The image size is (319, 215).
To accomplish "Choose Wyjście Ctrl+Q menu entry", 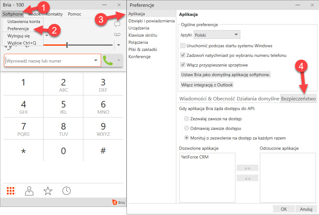I will [x=23, y=43].
